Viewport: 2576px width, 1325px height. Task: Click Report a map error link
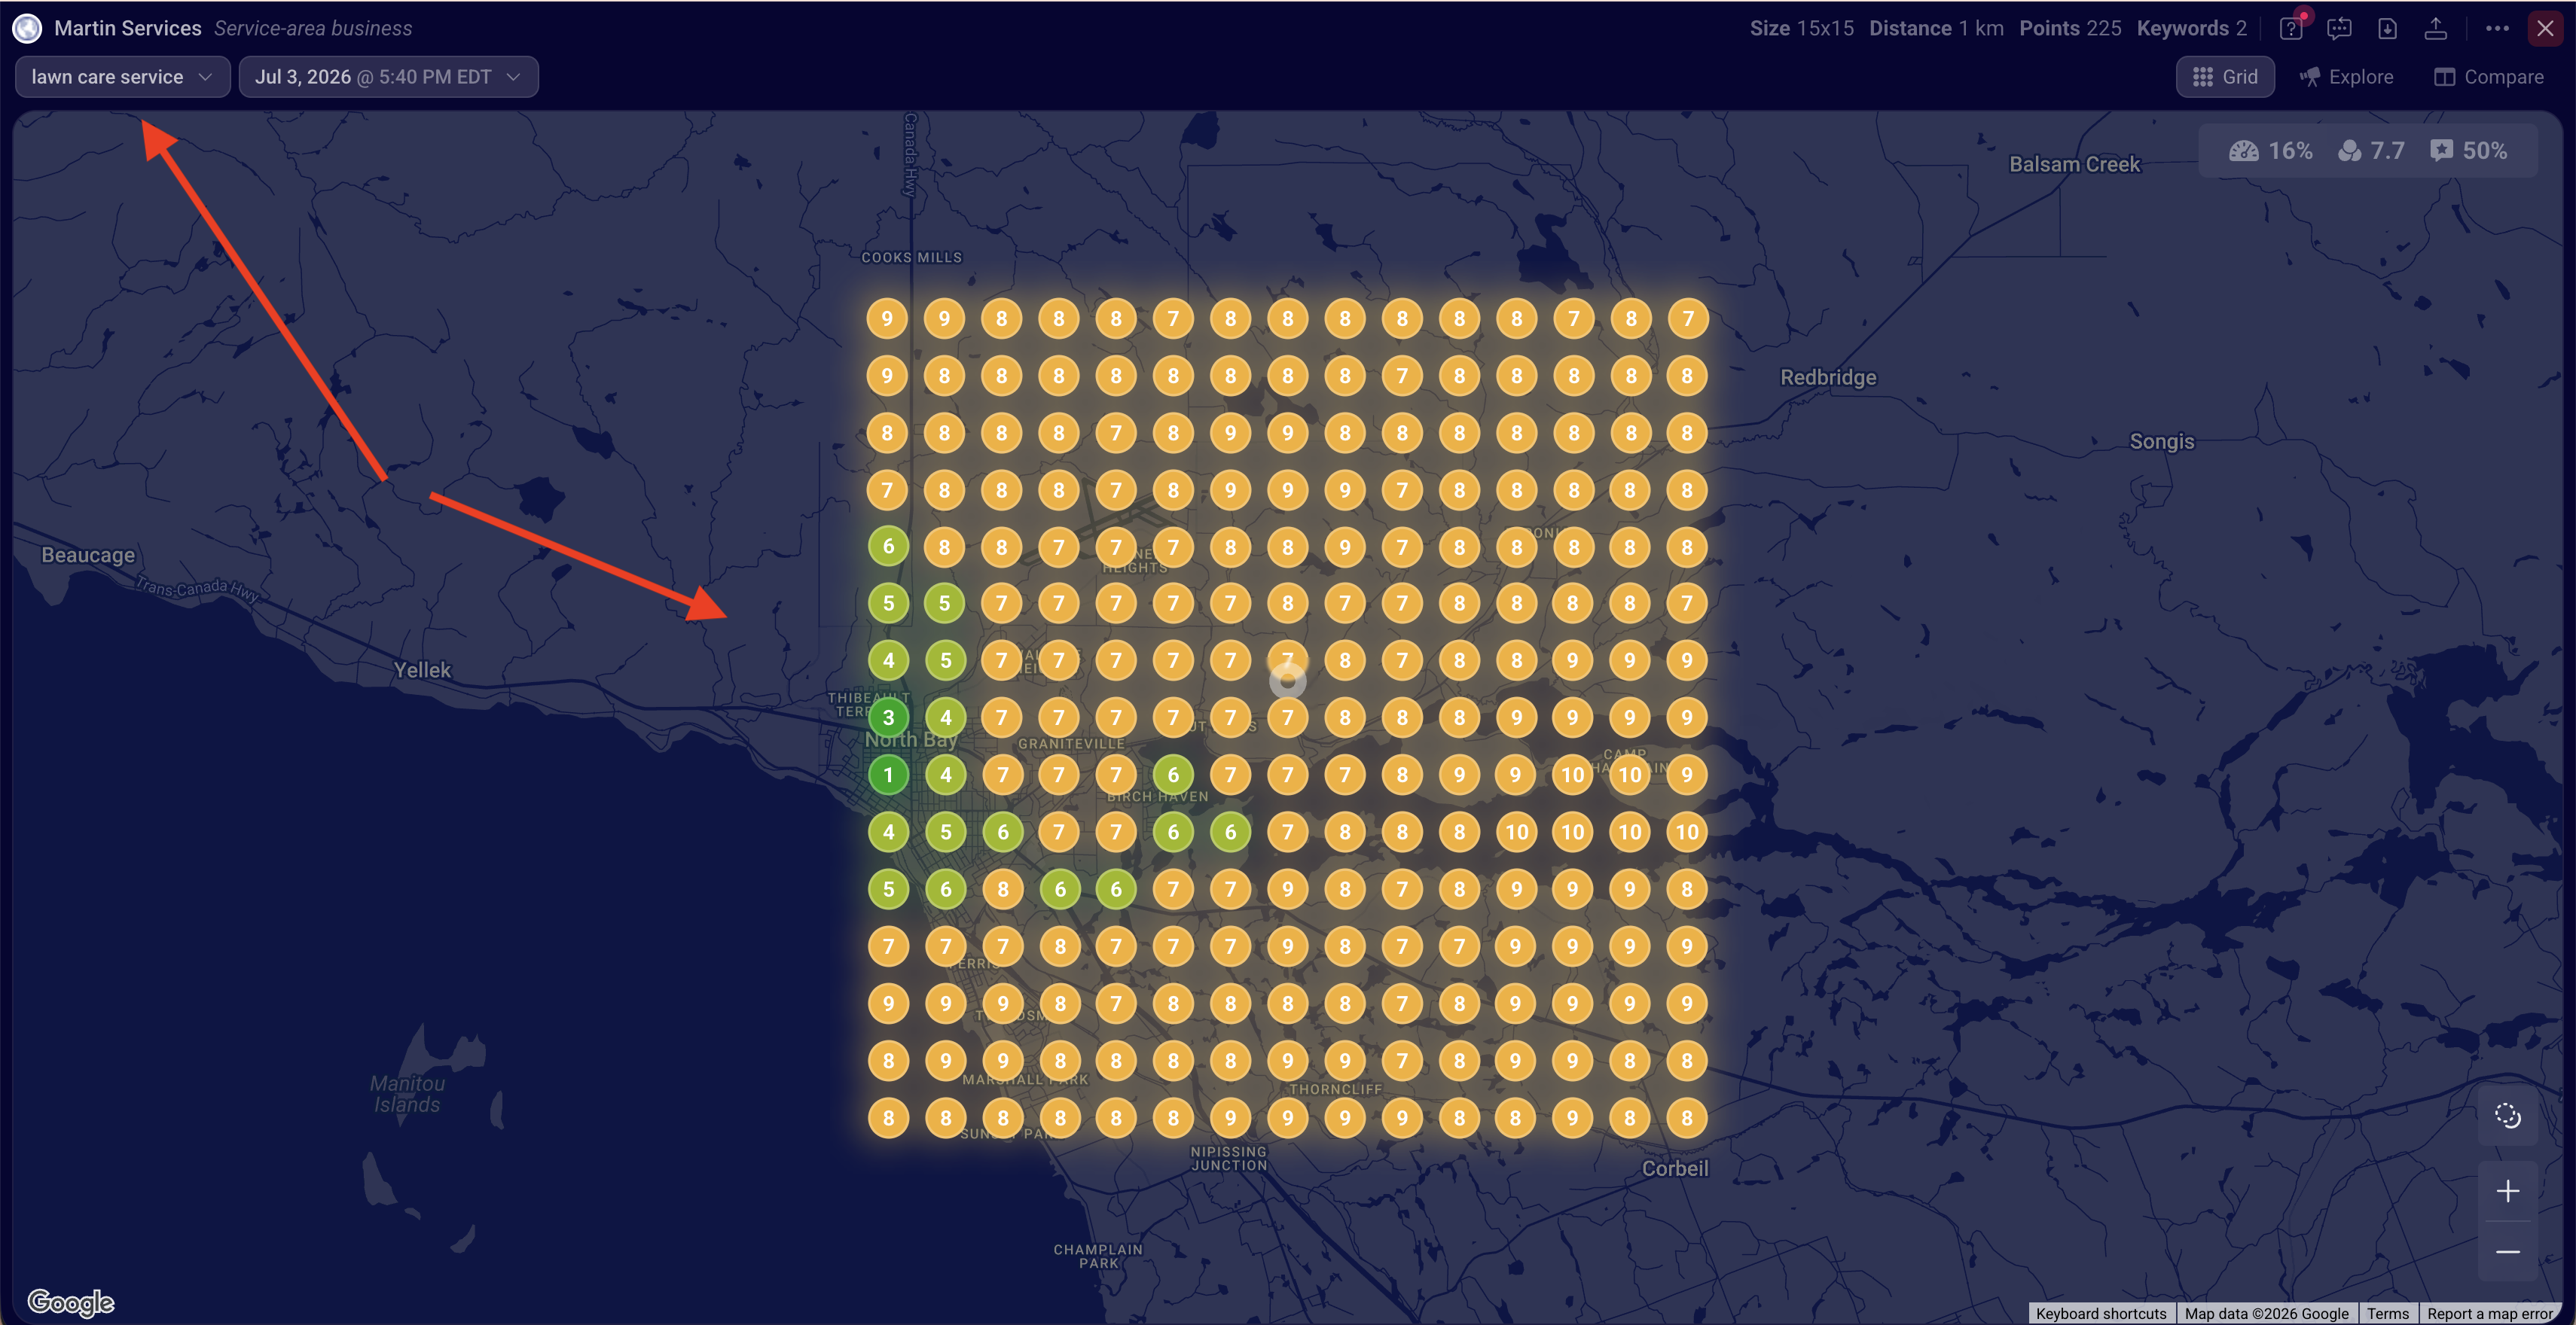2490,1314
